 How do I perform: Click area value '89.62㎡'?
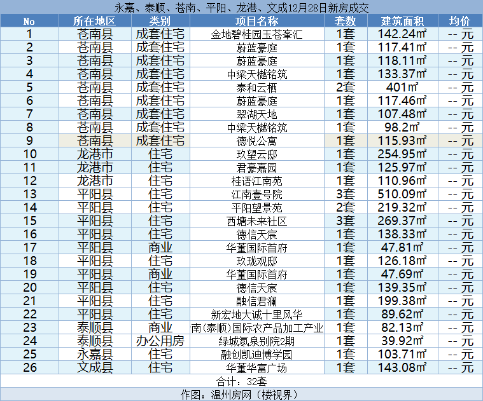coord(402,315)
